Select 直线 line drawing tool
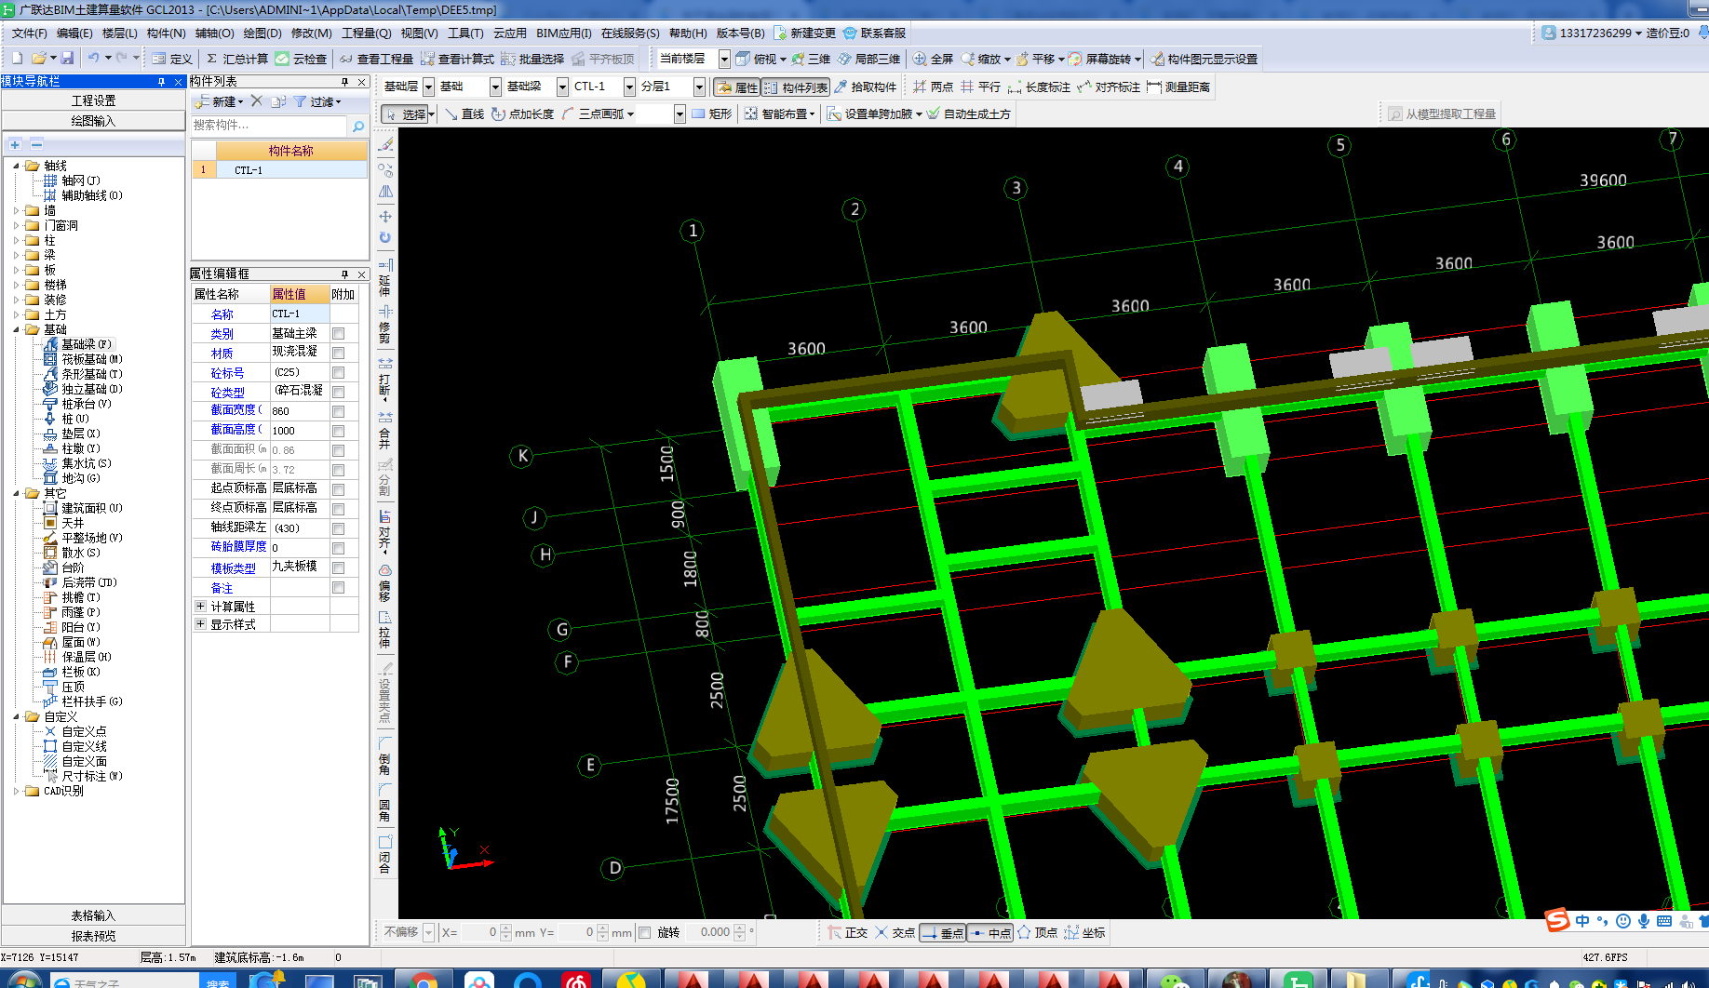This screenshot has height=988, width=1709. pyautogui.click(x=464, y=113)
